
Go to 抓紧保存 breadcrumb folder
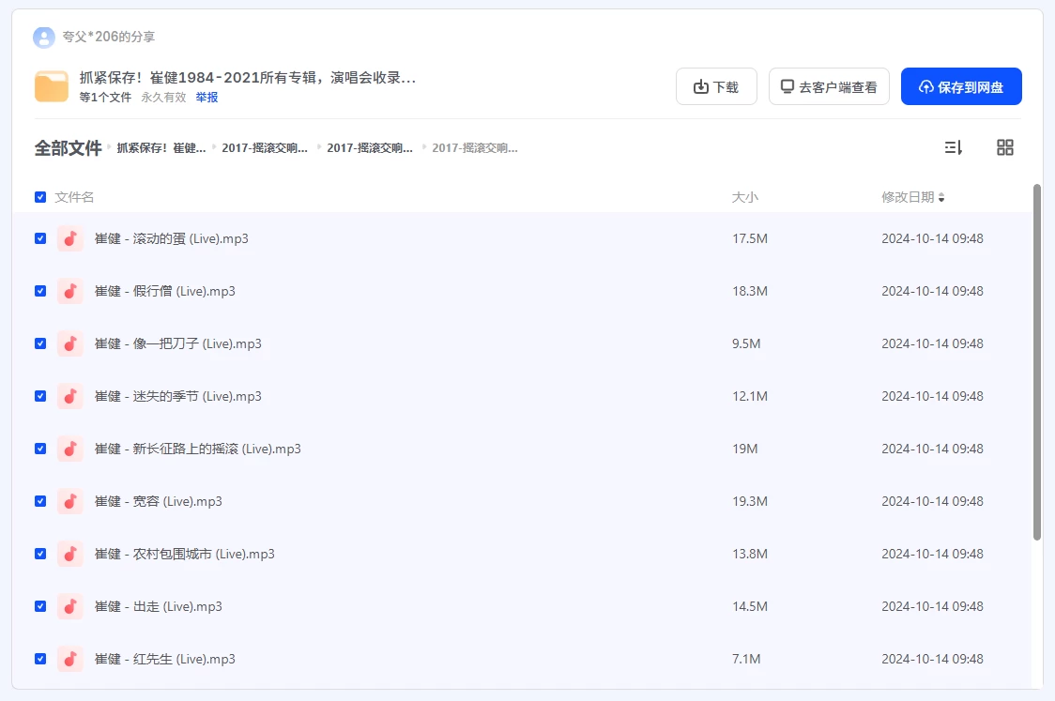pyautogui.click(x=161, y=148)
